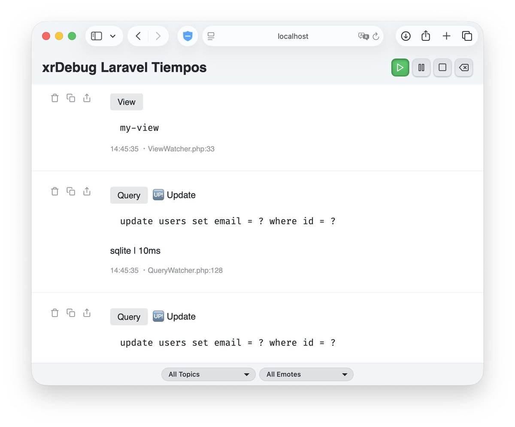Click Query topic tag above sqlite 10ms
Screen dimensions: 515x427
tap(129, 195)
